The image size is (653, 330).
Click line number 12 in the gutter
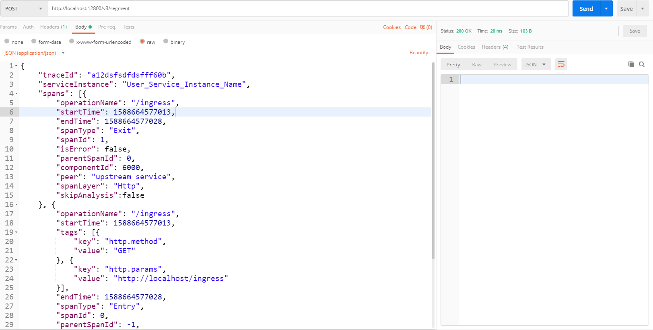click(x=9, y=168)
